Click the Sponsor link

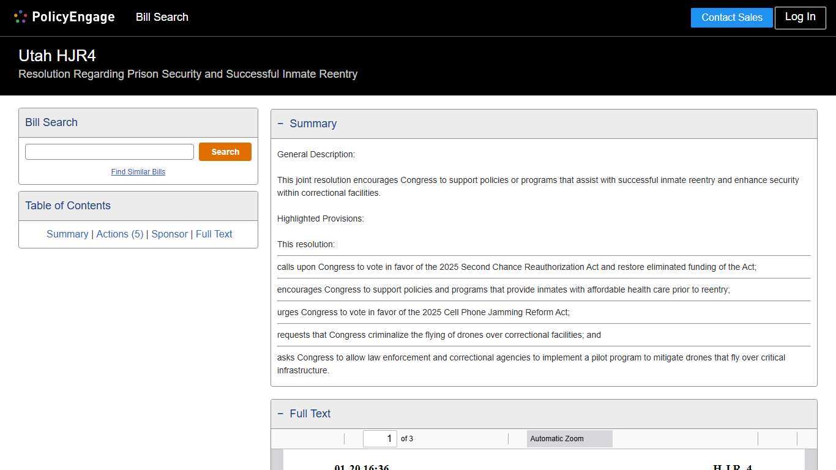[170, 234]
